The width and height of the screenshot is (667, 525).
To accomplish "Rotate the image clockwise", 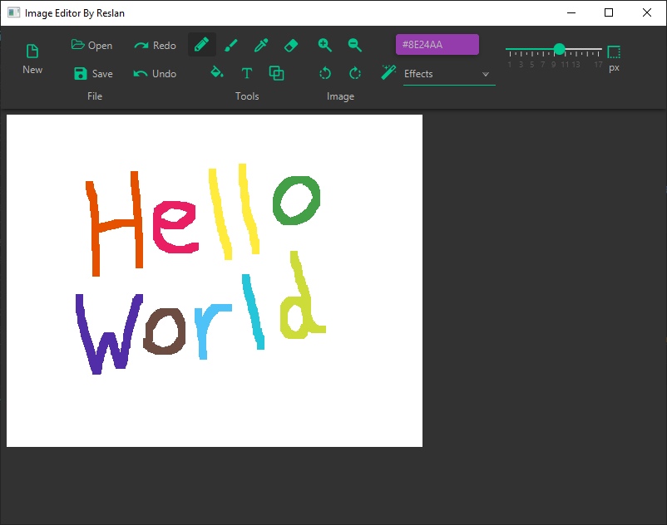I will click(x=354, y=72).
